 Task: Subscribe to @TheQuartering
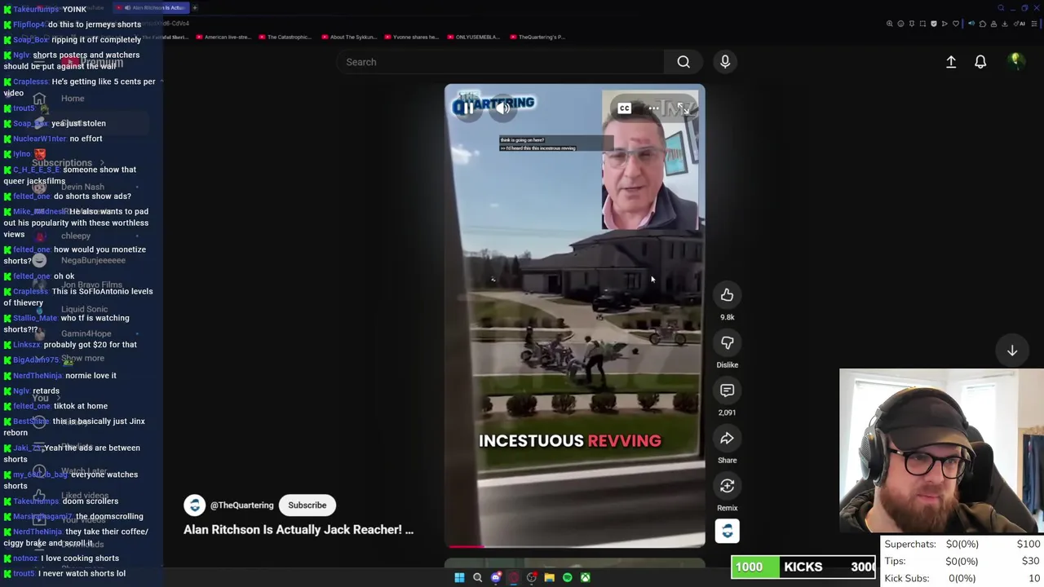[x=307, y=505]
